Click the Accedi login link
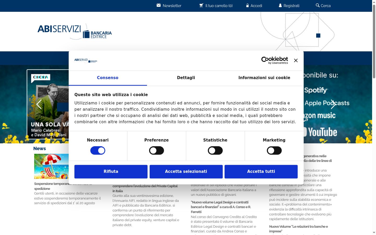 (256, 6)
